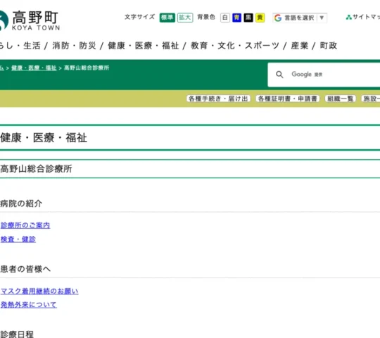Choose white background color 白

(x=225, y=18)
